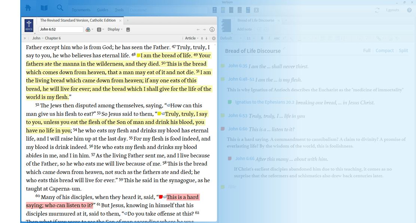Click the John 6:52 reference box
416x223 pixels.
61,30
